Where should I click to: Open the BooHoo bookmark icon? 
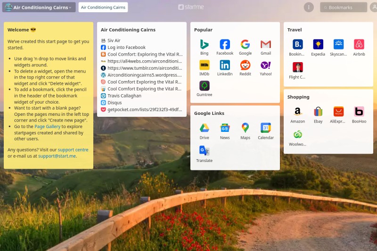point(359,112)
